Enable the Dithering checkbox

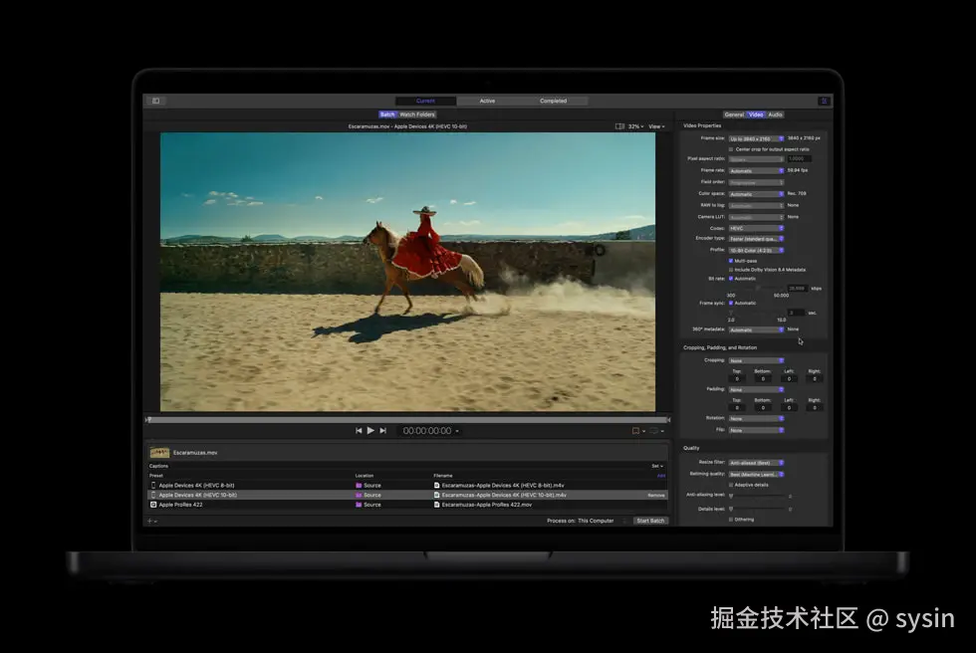tap(731, 520)
